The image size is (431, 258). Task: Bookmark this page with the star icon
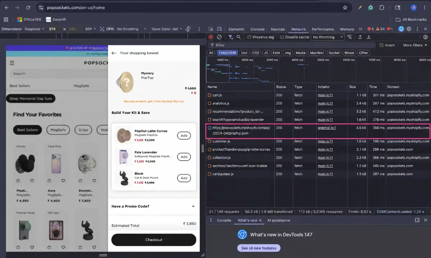click(x=345, y=7)
